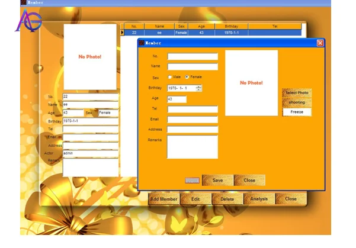
Task: Click the row selector arrow of row 22
Action: (122, 33)
